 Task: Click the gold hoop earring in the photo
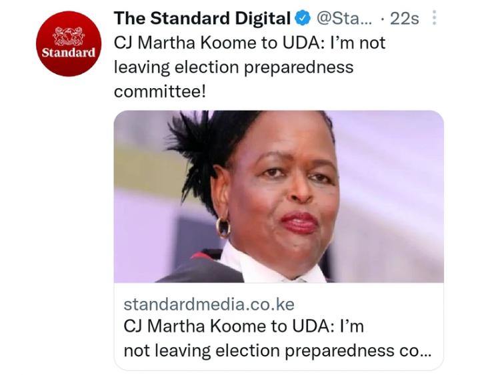point(223,228)
